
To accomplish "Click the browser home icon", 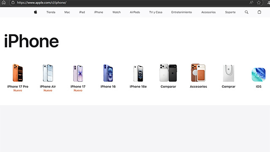I will 4,3.
